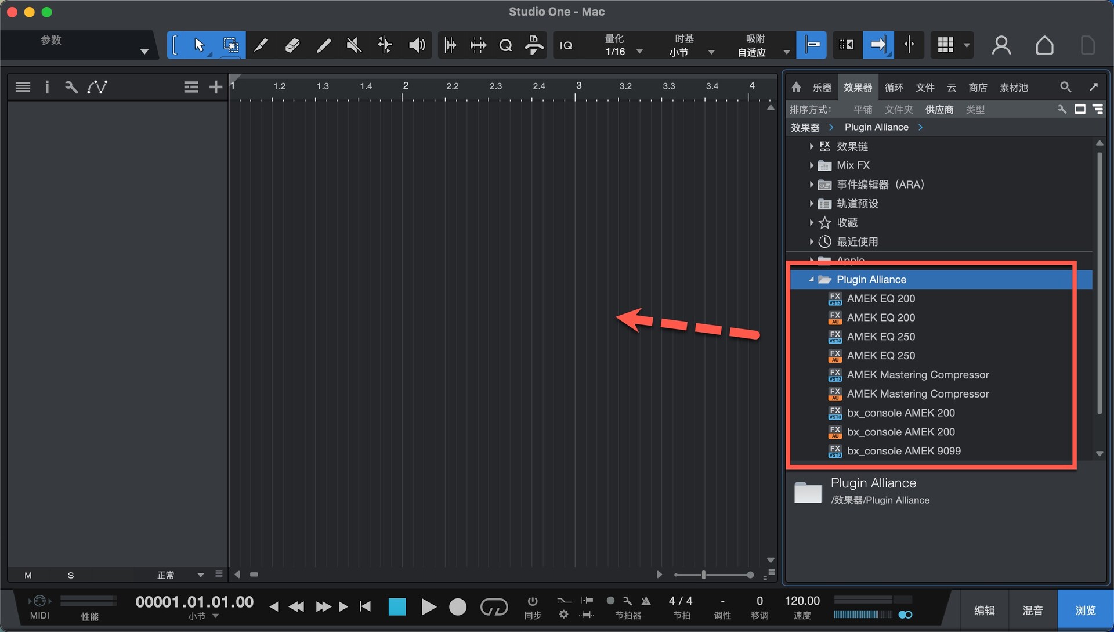Start playback with the play button

click(428, 607)
